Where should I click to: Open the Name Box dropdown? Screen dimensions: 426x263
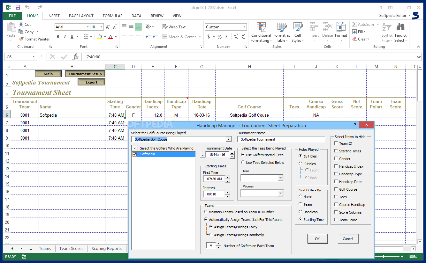tap(34, 57)
